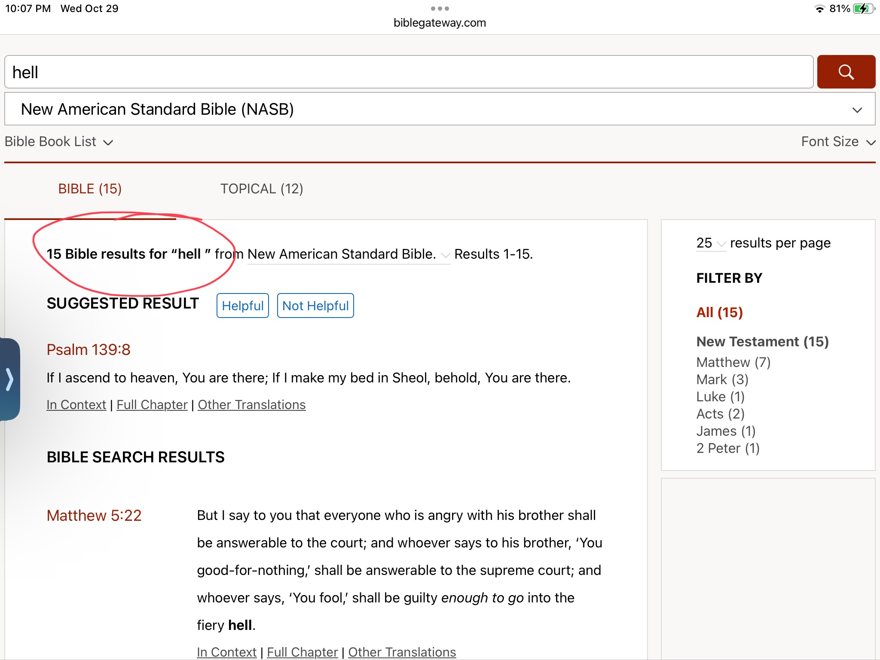This screenshot has width=880, height=660.
Task: Expand the Font Size menu
Action: (x=837, y=142)
